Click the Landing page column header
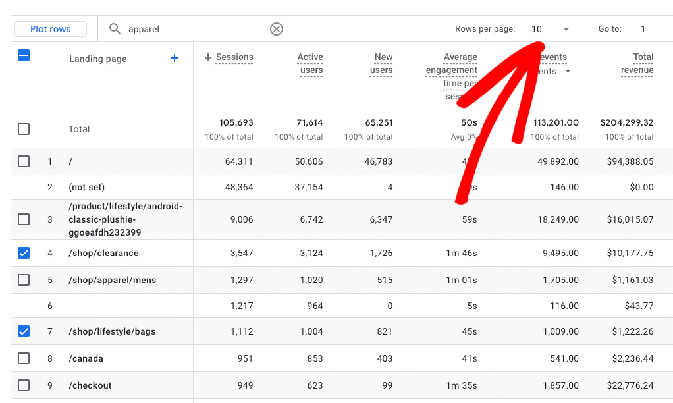 point(97,59)
